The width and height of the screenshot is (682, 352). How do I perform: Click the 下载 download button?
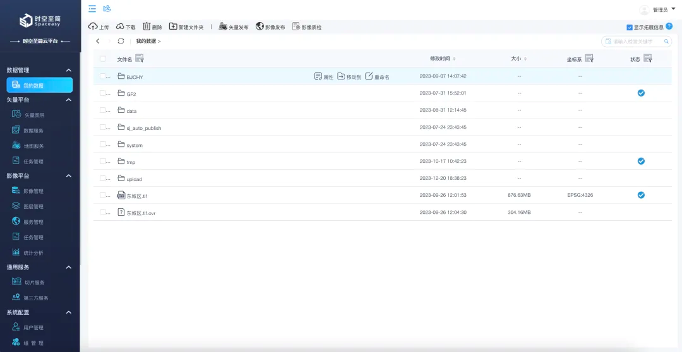126,27
